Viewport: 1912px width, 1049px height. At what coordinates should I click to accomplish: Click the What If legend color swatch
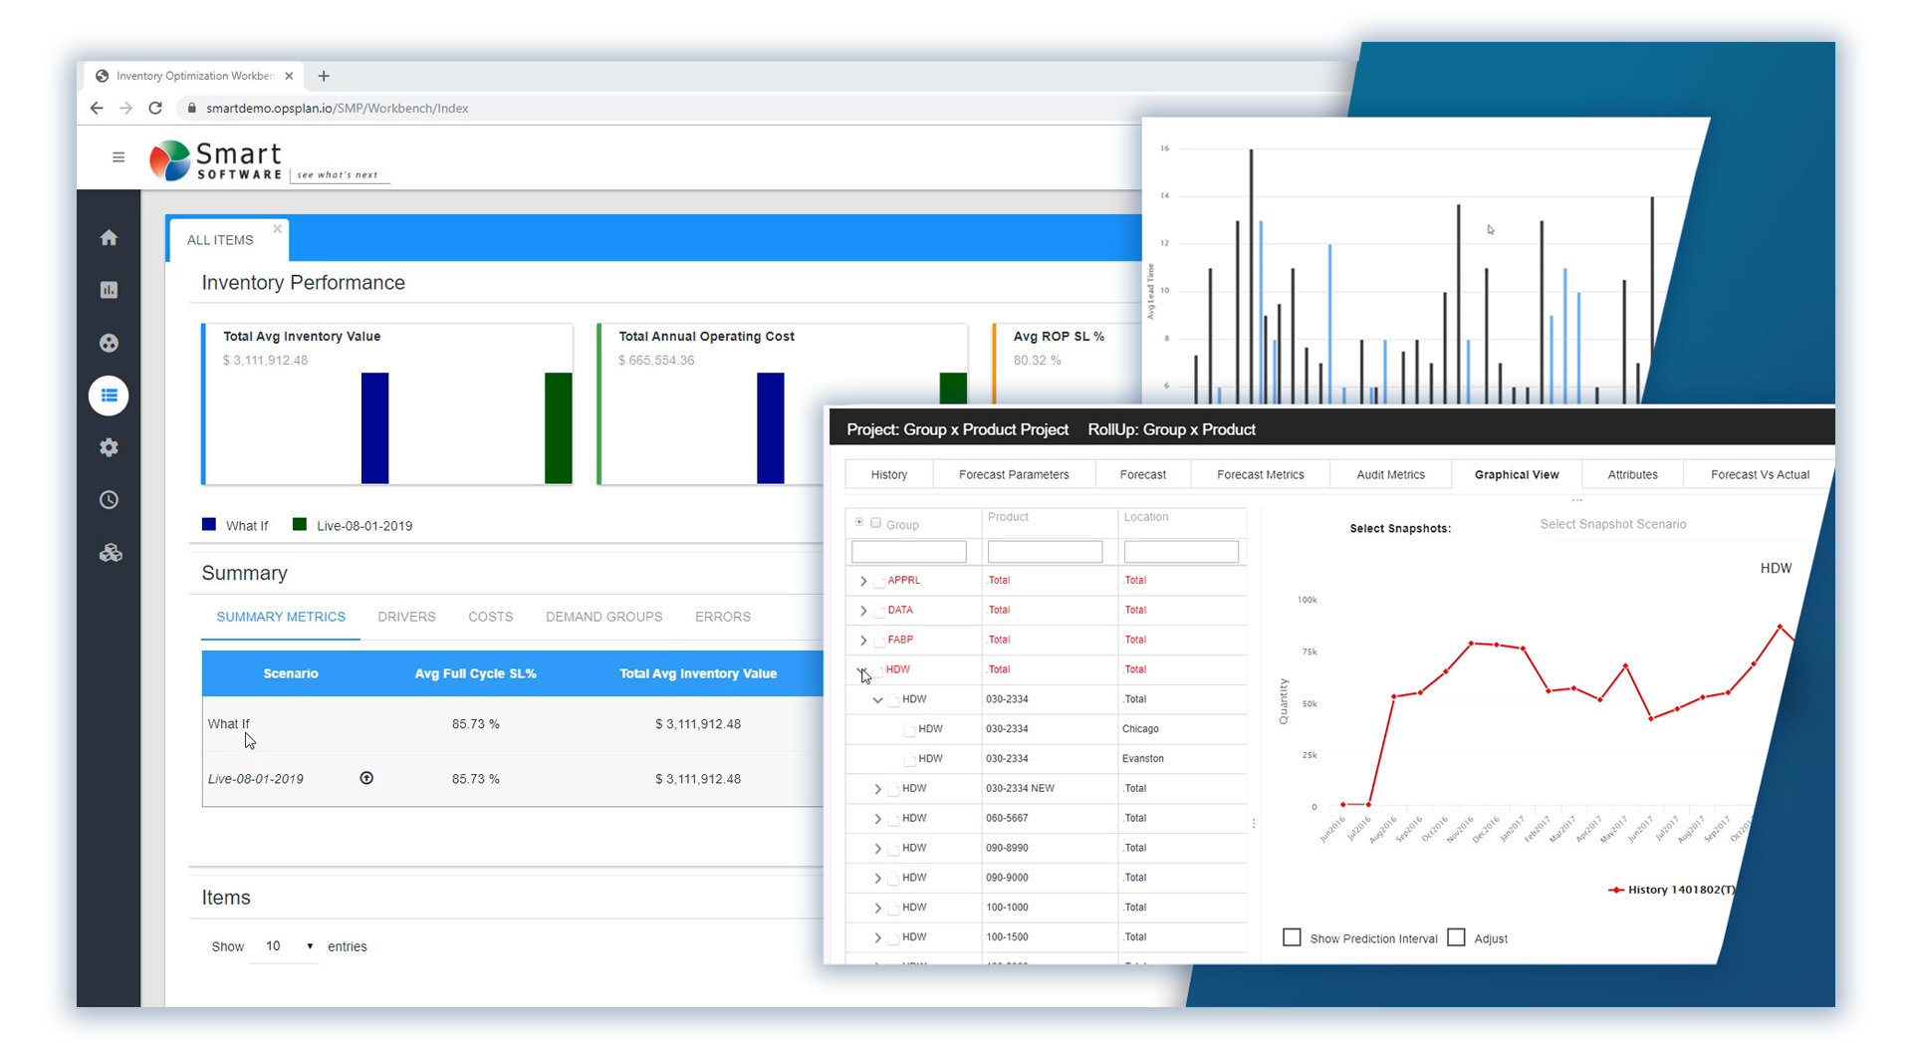coord(209,525)
